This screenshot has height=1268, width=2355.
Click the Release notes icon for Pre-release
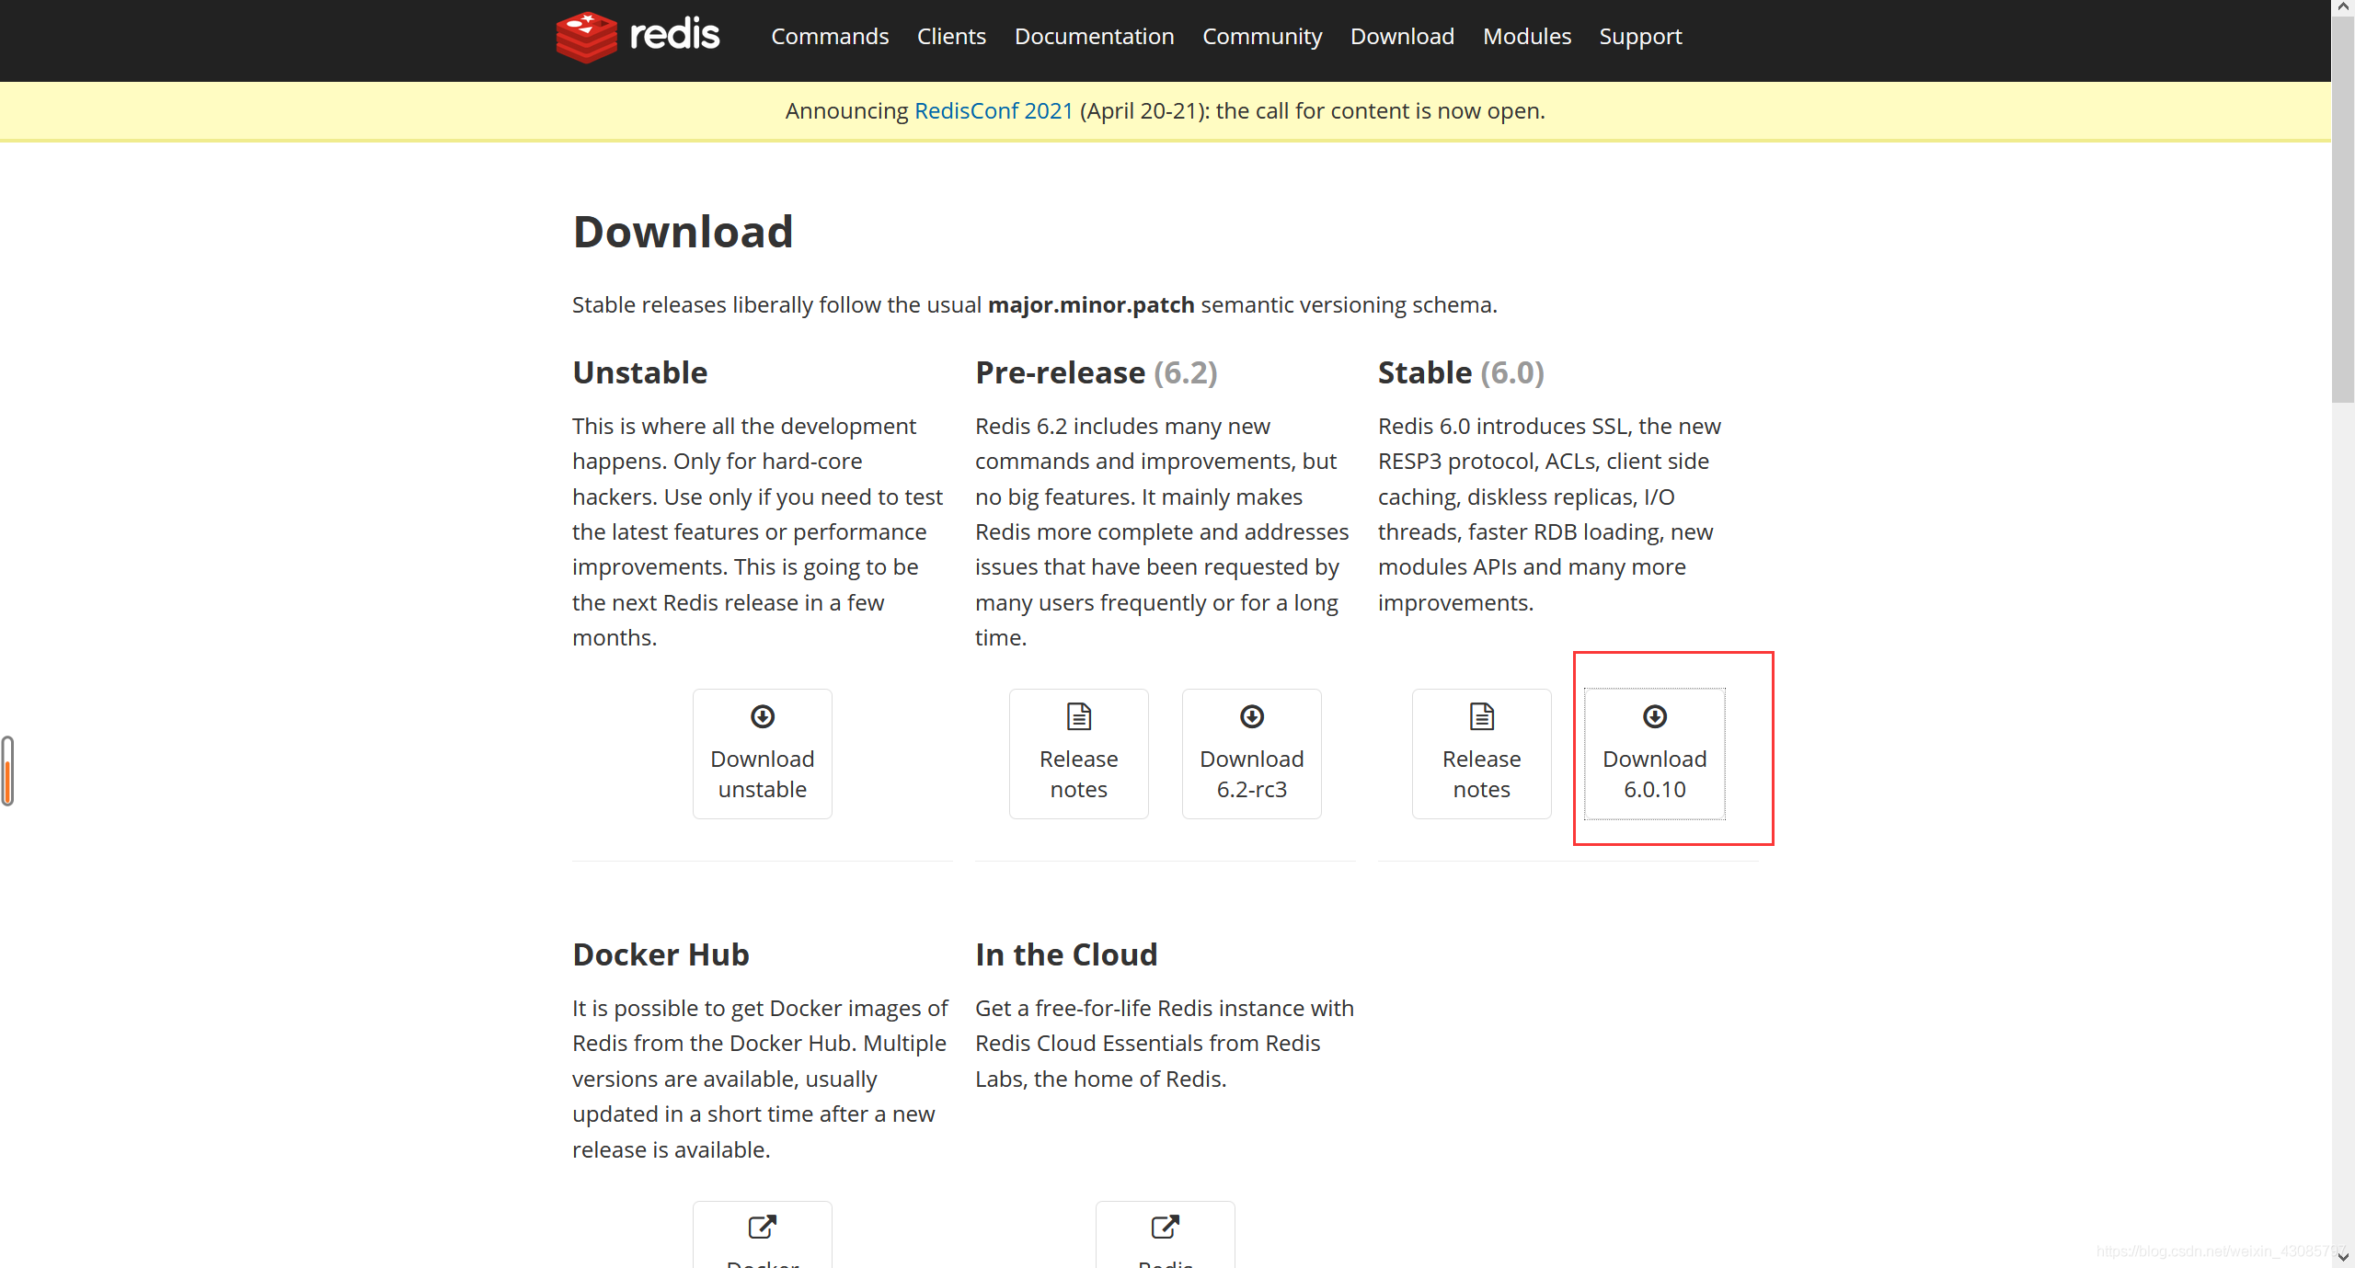pos(1077,715)
